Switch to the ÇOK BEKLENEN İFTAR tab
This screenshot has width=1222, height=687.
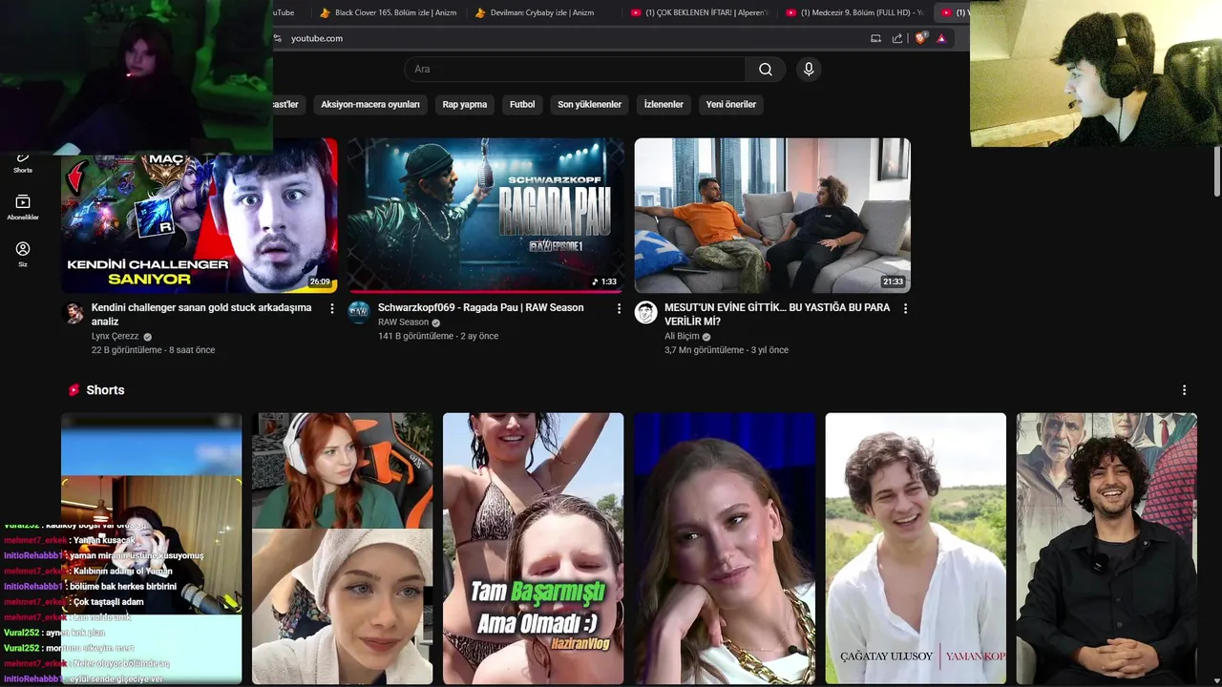(x=699, y=12)
